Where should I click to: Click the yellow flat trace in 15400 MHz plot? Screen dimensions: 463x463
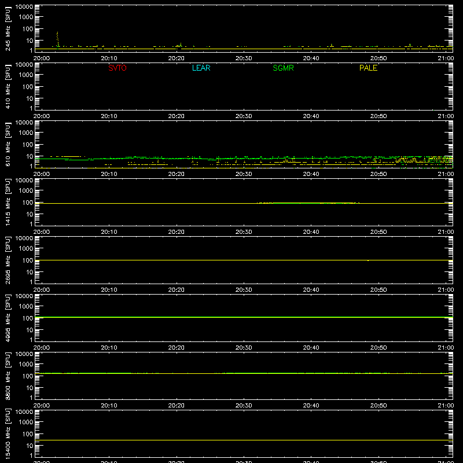(x=244, y=440)
